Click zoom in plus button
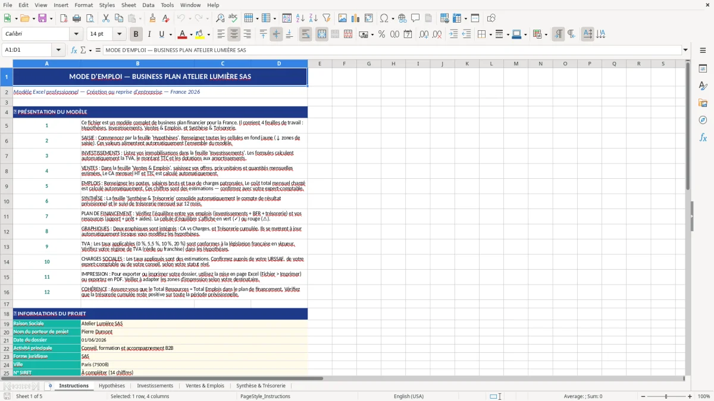 [690, 396]
